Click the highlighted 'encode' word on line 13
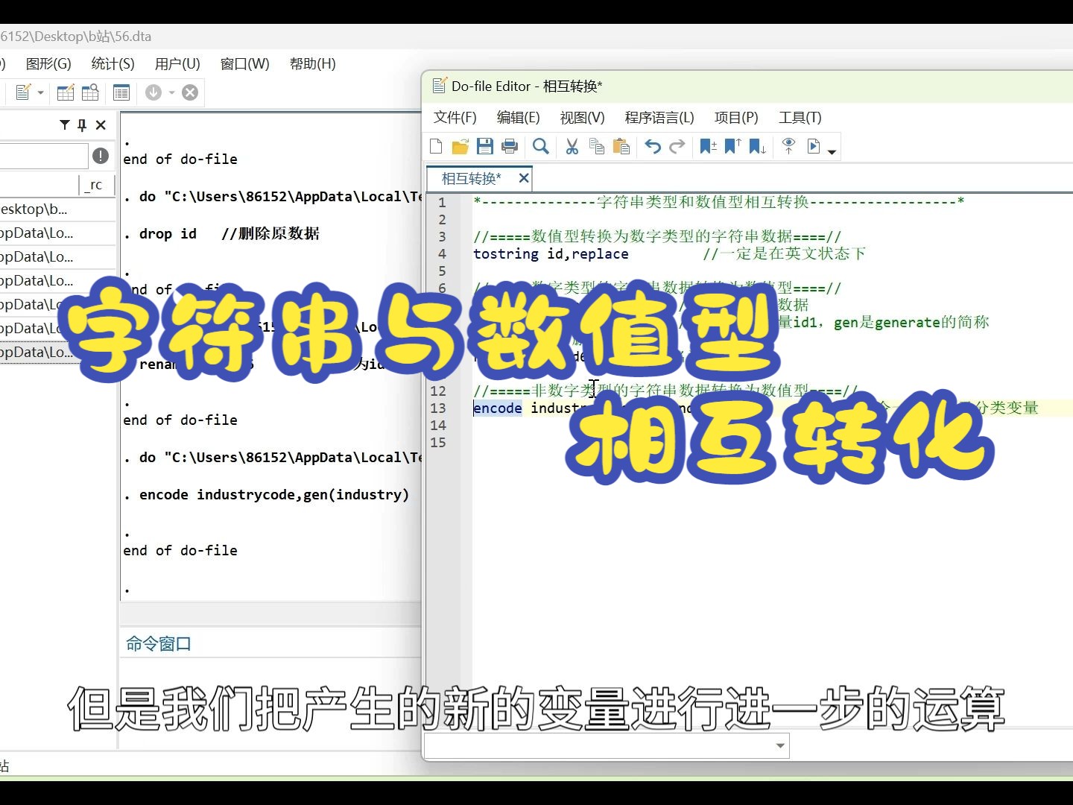The width and height of the screenshot is (1073, 805). tap(498, 408)
